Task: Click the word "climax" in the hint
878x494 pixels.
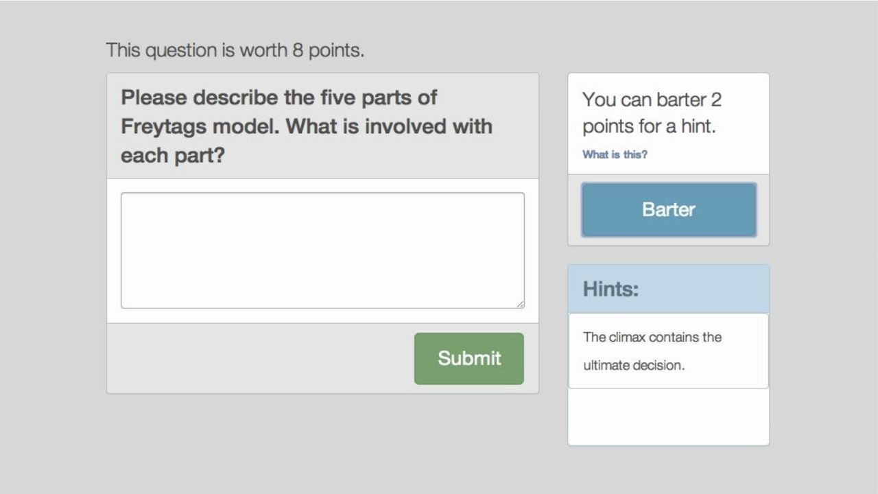Action: click(x=626, y=337)
